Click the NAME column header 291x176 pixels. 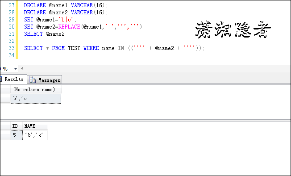(35, 126)
